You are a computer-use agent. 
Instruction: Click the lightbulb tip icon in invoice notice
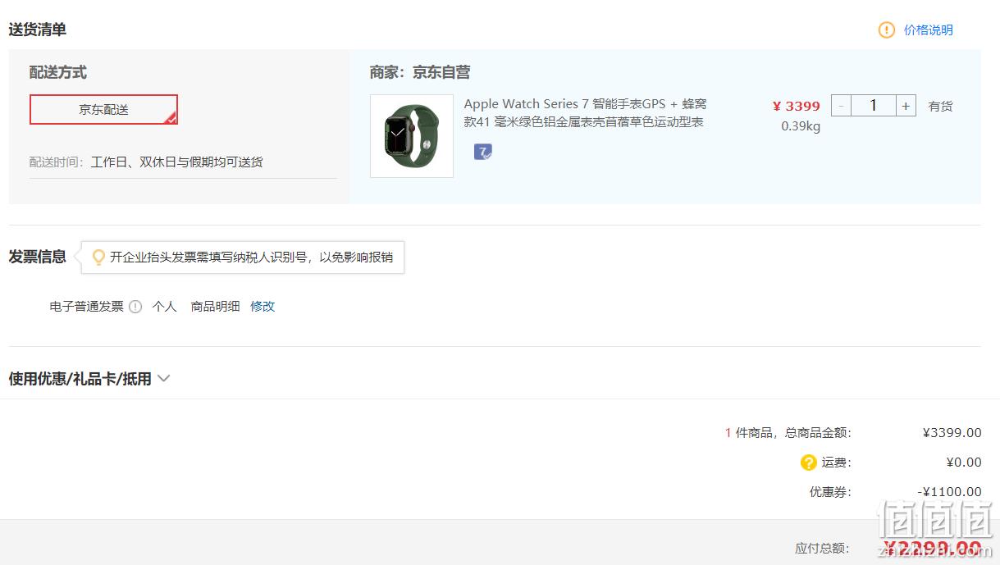coord(98,257)
